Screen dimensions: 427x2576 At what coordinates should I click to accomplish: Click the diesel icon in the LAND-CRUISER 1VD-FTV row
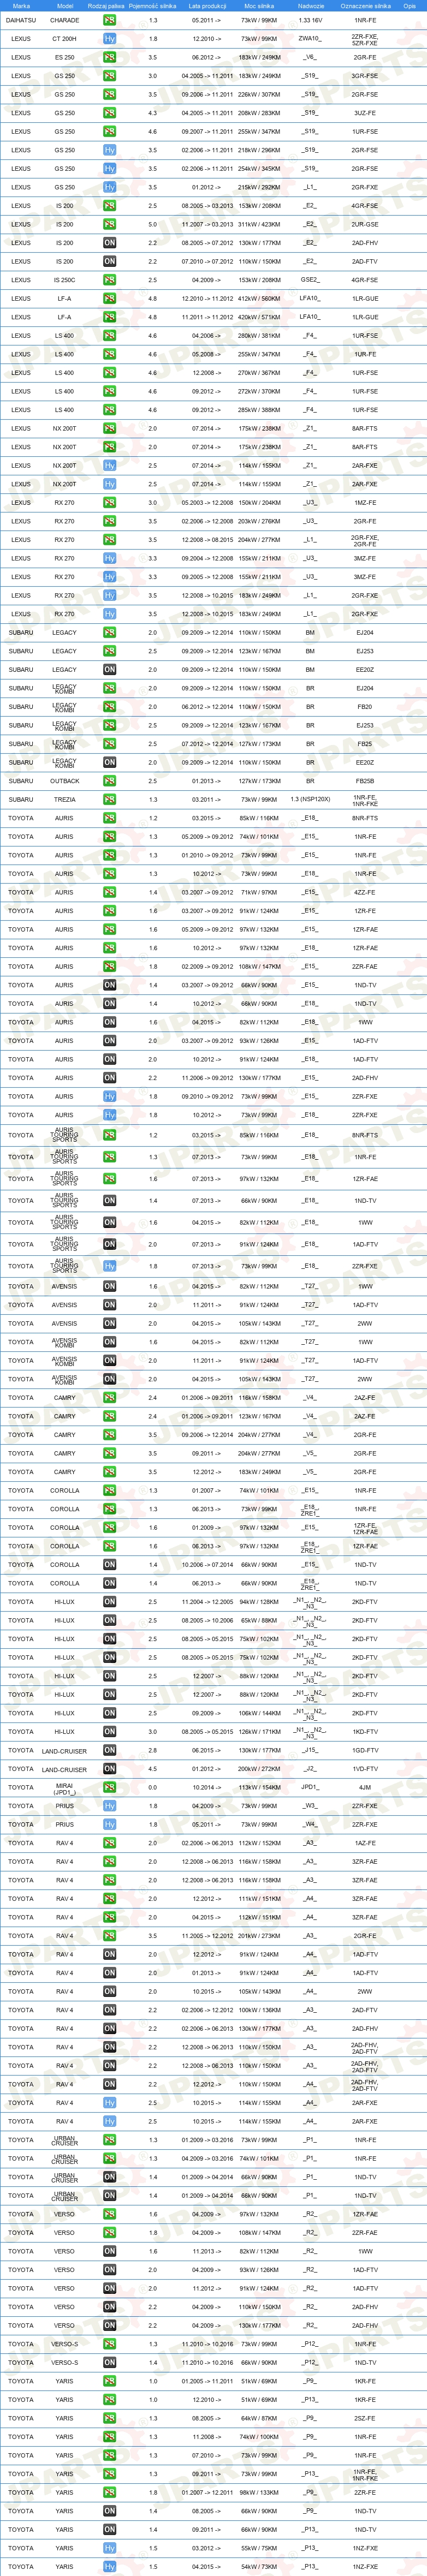tap(109, 1769)
